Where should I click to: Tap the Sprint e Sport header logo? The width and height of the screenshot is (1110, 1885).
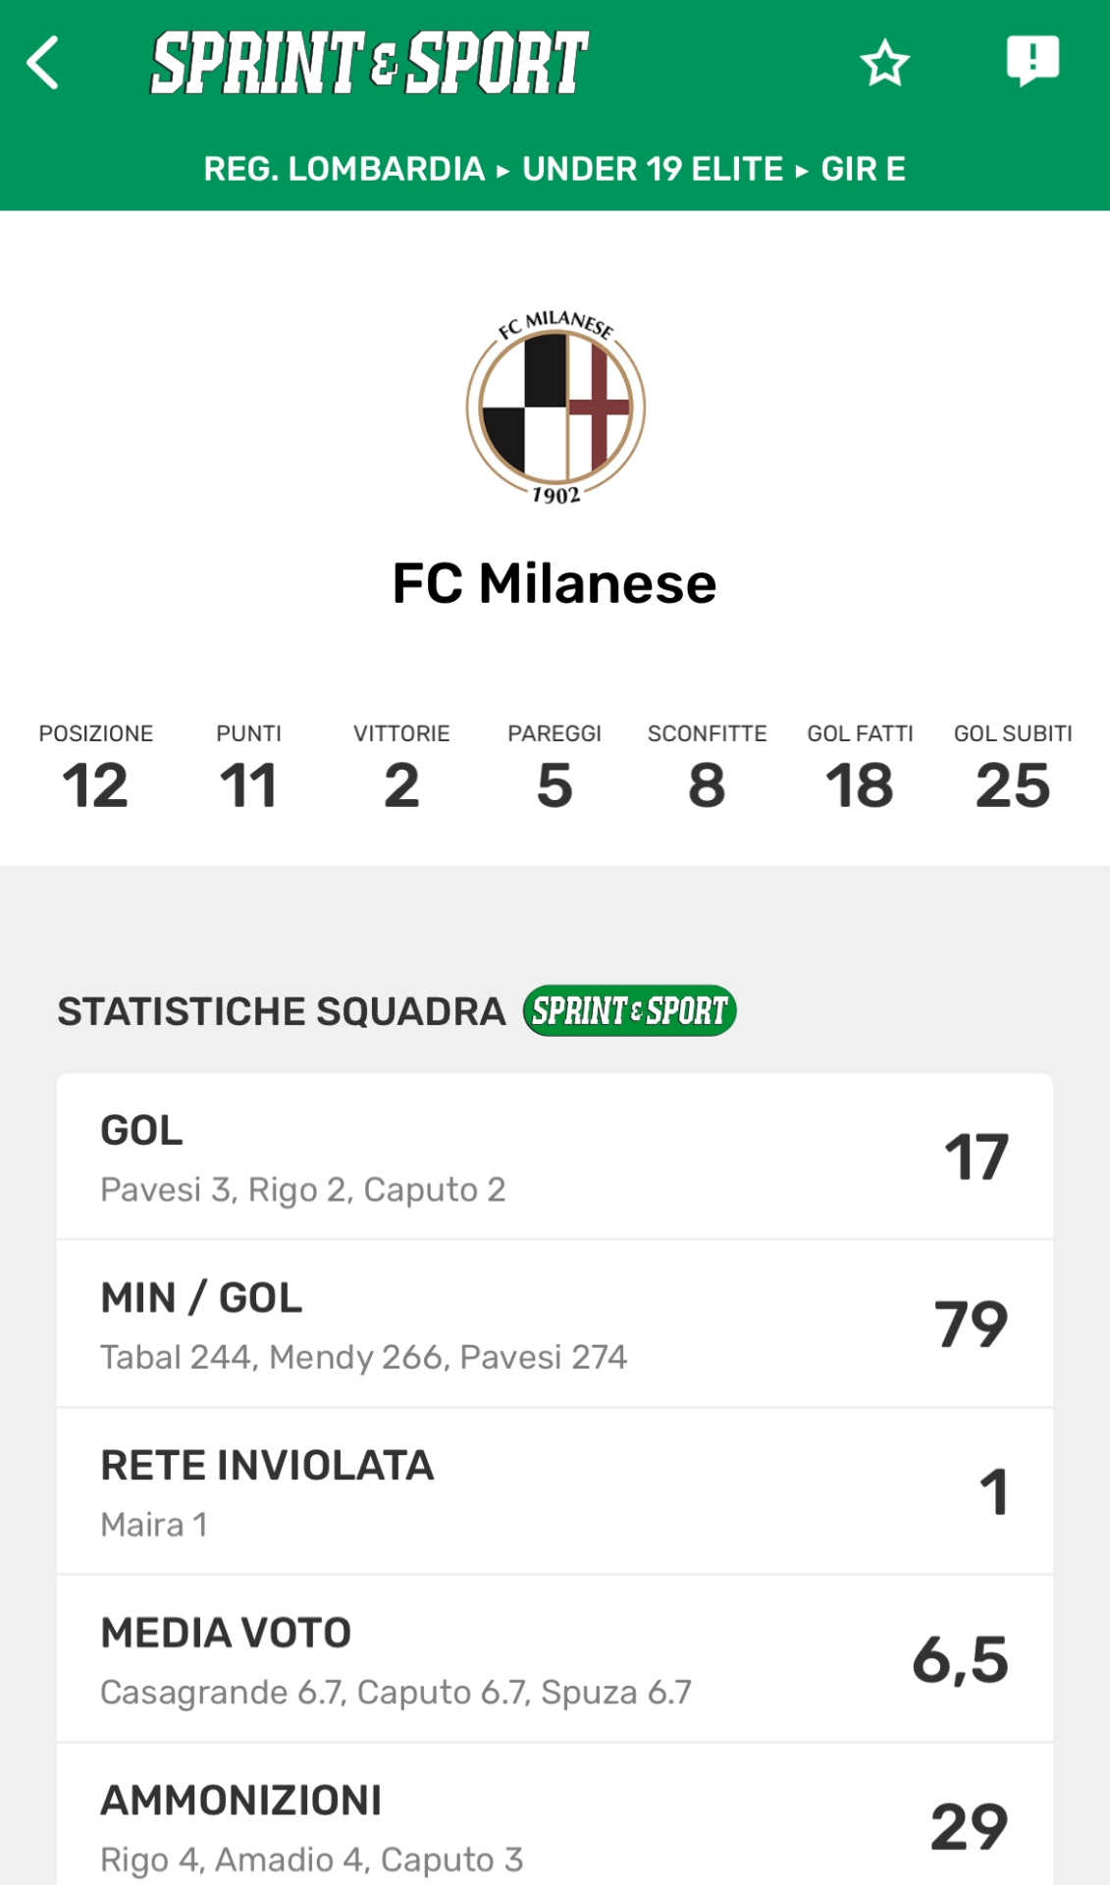coord(369,63)
